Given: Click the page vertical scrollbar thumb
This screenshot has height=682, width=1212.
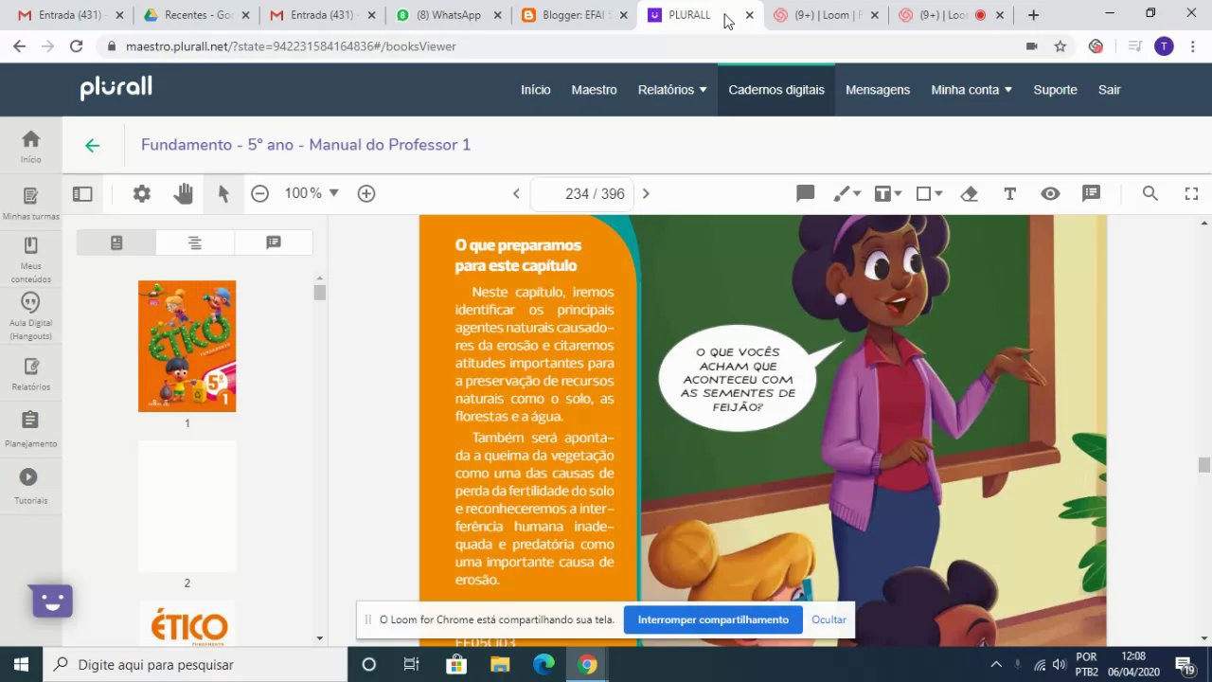Looking at the screenshot, I should coord(1203,464).
